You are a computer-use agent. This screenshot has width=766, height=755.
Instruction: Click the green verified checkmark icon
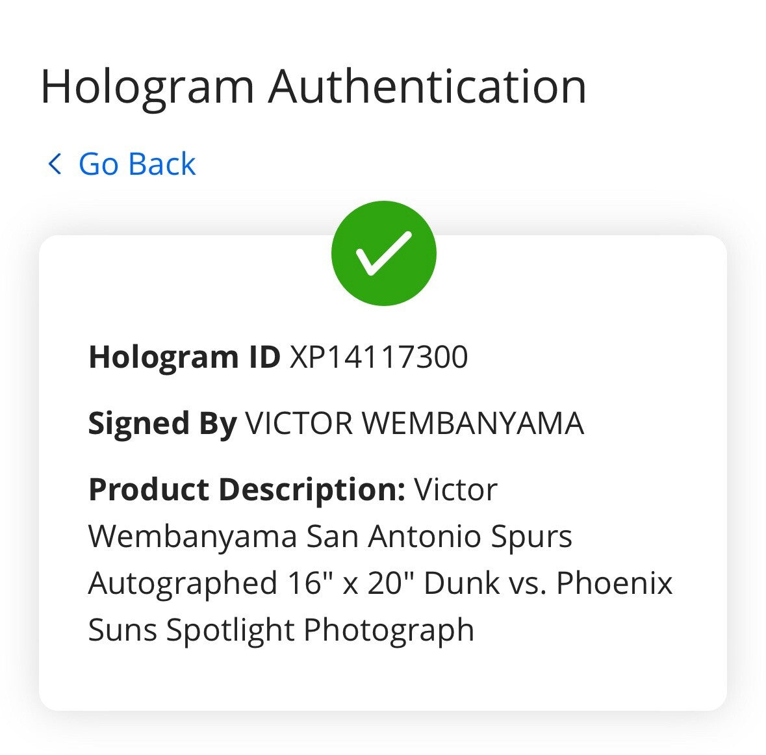(383, 253)
